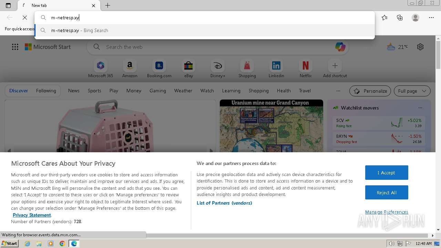Open page settings gear icon
This screenshot has height=248, width=441.
420,47
